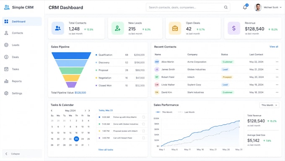Click the Tasks calendar-check icon in sidebar
The width and height of the screenshot is (285, 161).
tap(6, 69)
